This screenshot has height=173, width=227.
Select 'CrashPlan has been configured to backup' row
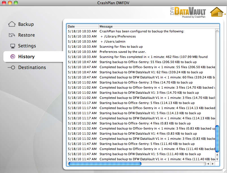click(x=141, y=31)
